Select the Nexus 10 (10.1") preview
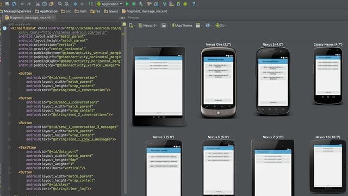The width and height of the screenshot is (348, 196). point(328,166)
